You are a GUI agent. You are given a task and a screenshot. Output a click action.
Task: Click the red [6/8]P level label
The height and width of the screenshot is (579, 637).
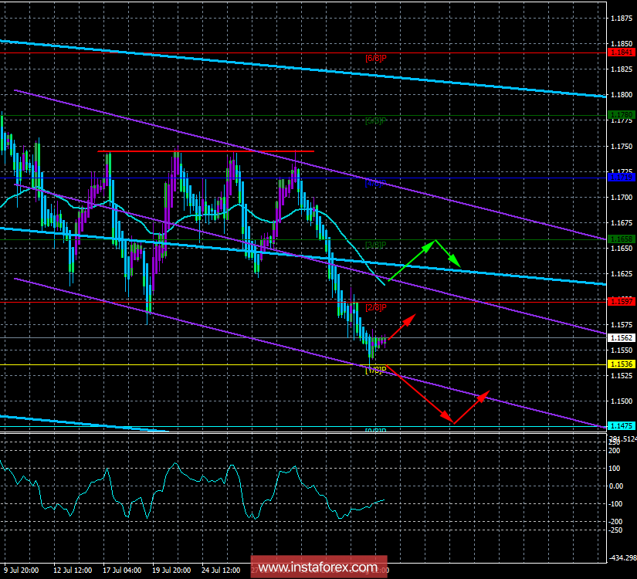(375, 58)
